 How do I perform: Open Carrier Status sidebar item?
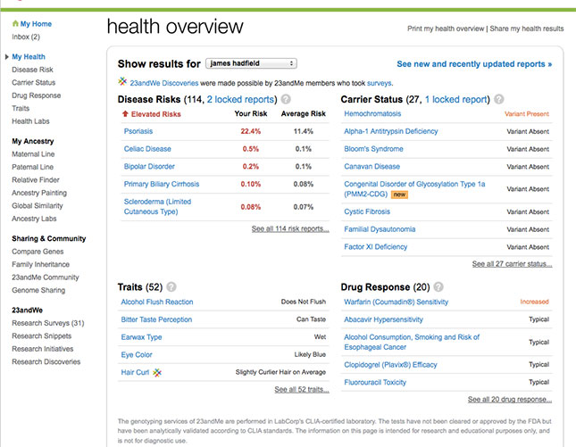[33, 83]
